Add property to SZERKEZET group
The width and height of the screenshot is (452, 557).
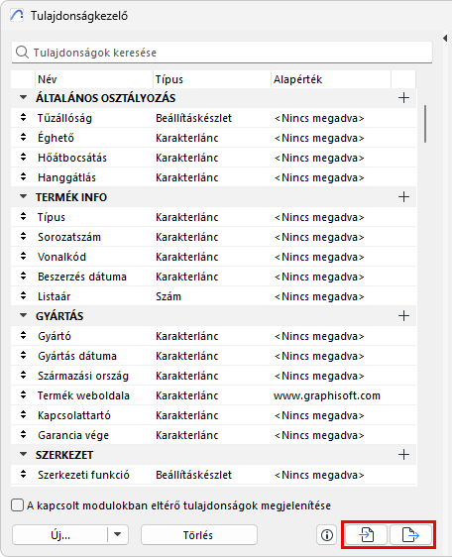tap(403, 454)
